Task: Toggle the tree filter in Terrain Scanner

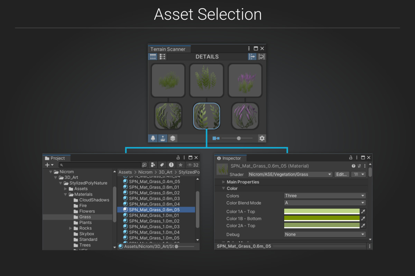Action: click(153, 138)
